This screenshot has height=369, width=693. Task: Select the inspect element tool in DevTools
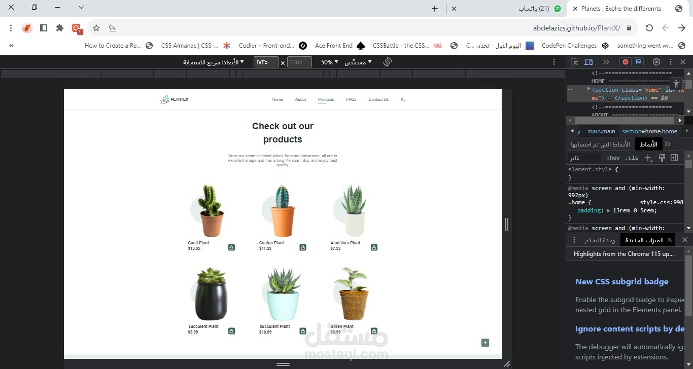574,61
